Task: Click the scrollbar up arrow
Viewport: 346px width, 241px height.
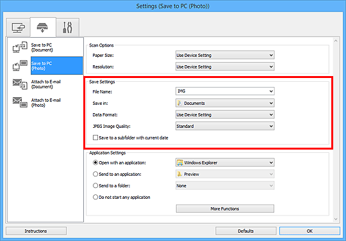Action: coord(336,41)
